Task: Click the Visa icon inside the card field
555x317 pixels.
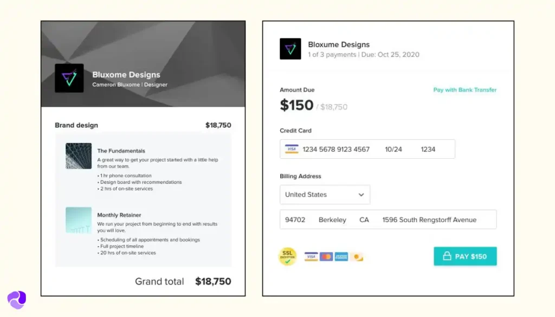Action: [292, 148]
